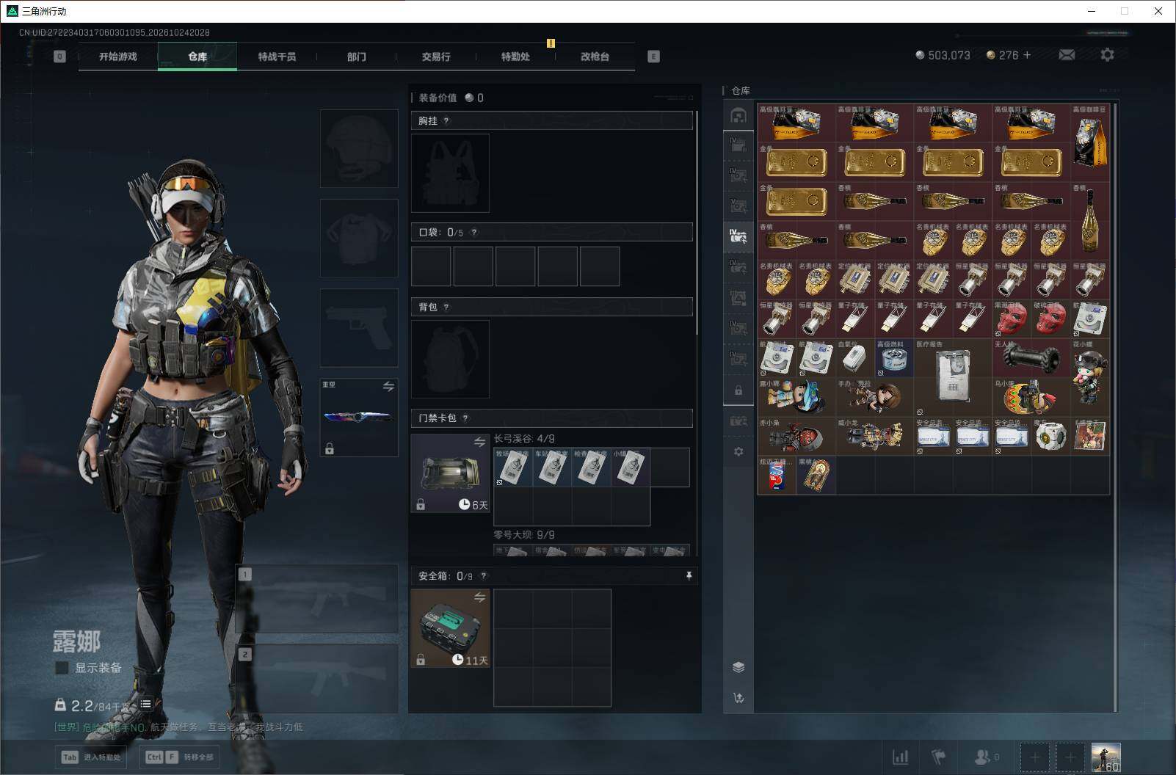Click the stacked layers icon in warehouse sidebar
1176x775 pixels.
click(x=738, y=666)
